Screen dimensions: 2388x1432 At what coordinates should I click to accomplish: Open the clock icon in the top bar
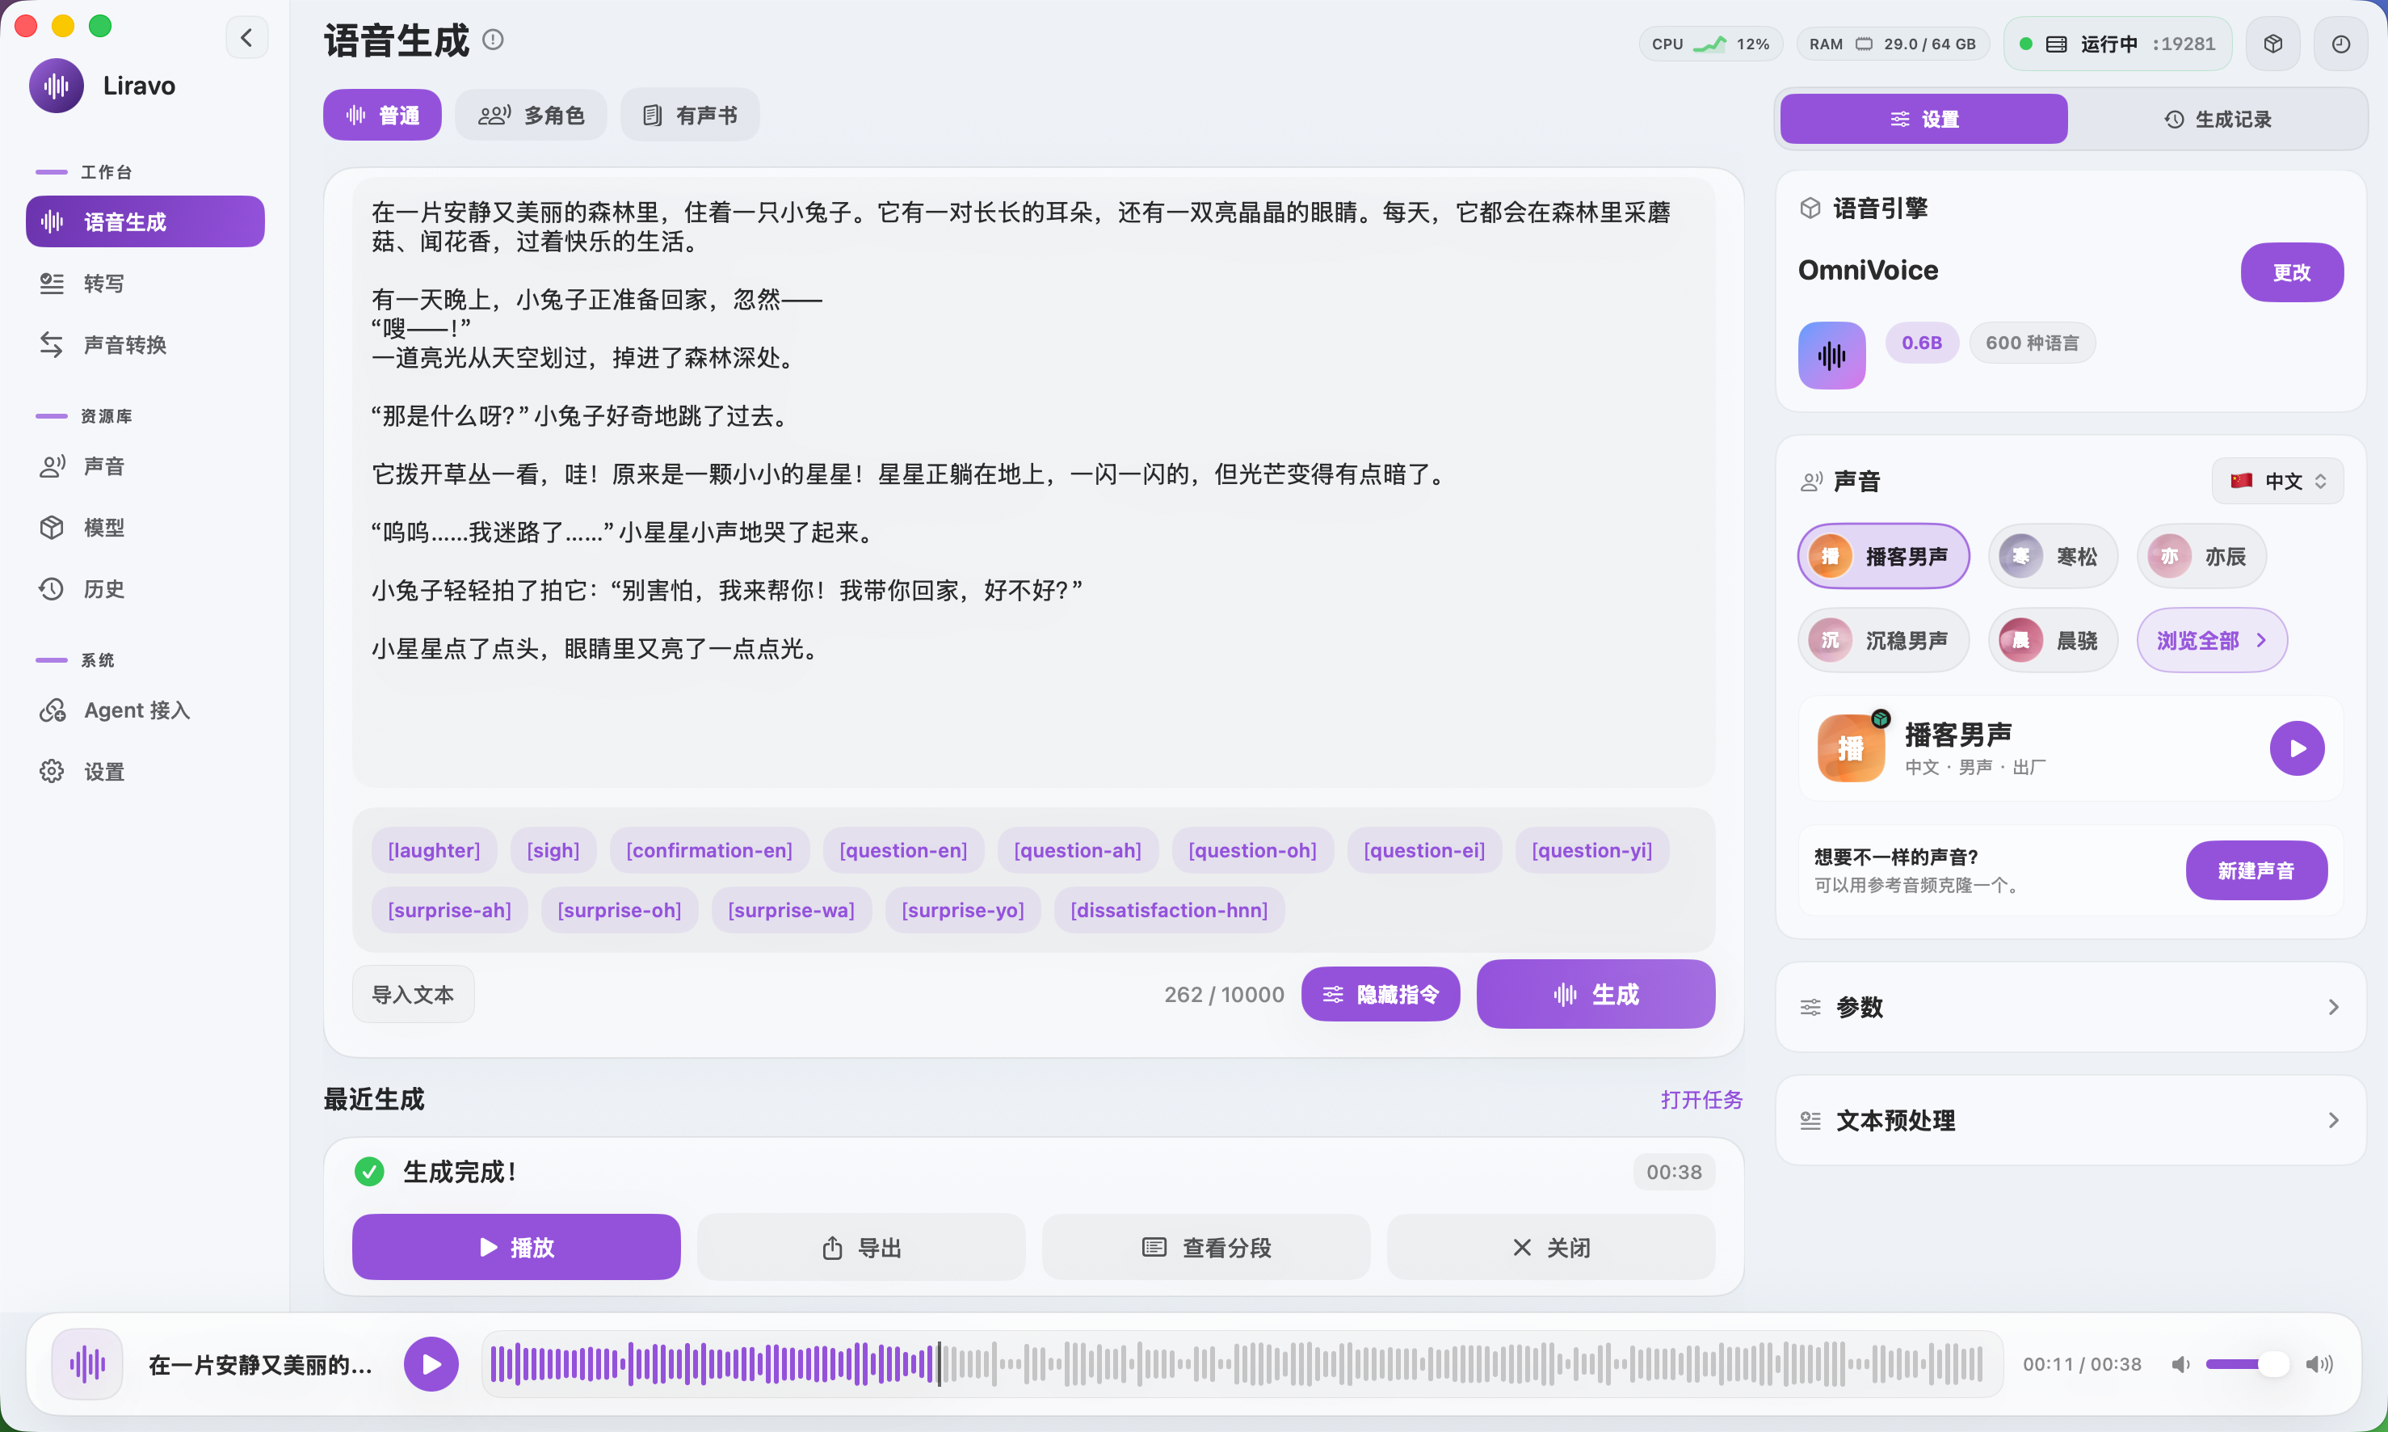coord(2341,44)
